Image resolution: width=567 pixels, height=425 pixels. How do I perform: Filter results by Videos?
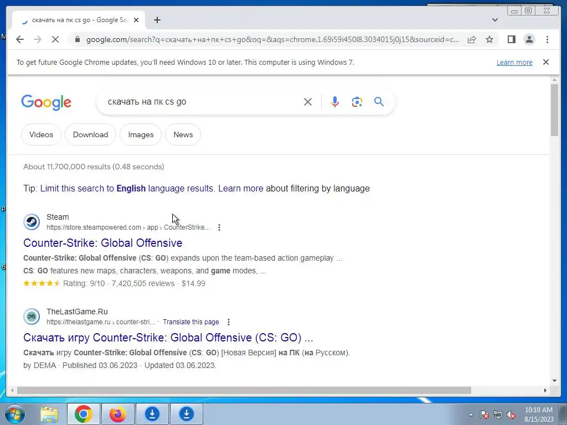[x=41, y=134]
